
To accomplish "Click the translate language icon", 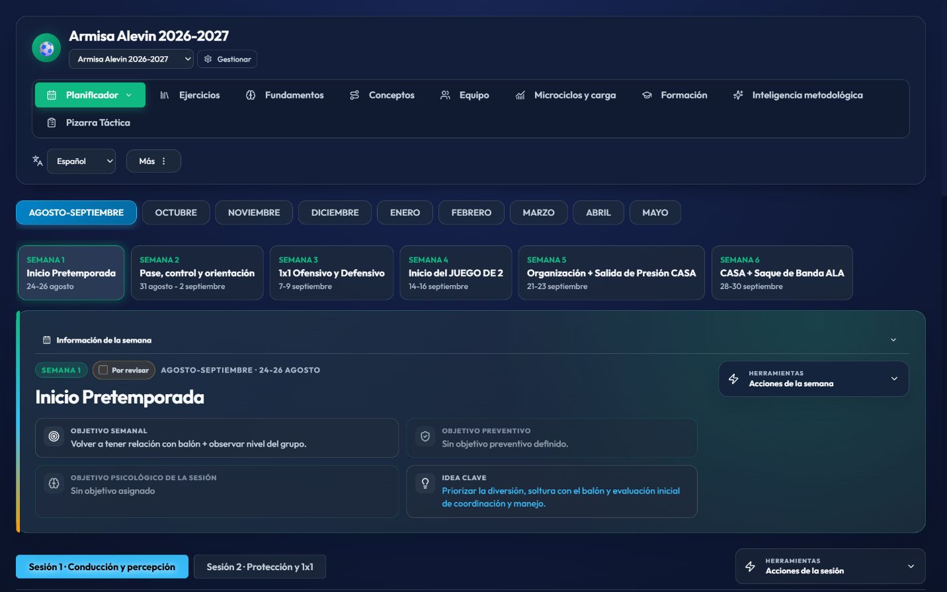I will point(38,161).
